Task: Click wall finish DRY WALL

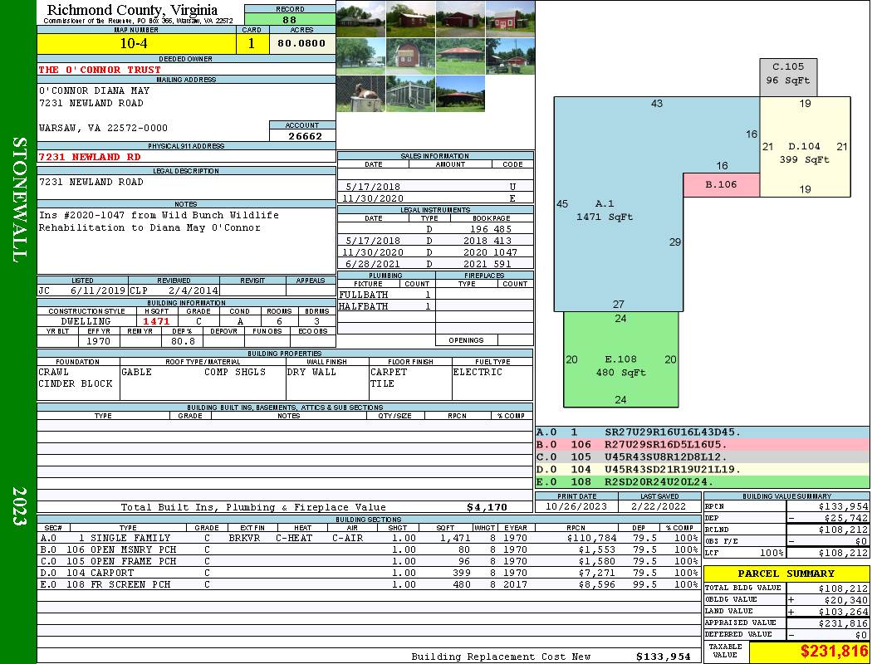Action: tap(311, 372)
